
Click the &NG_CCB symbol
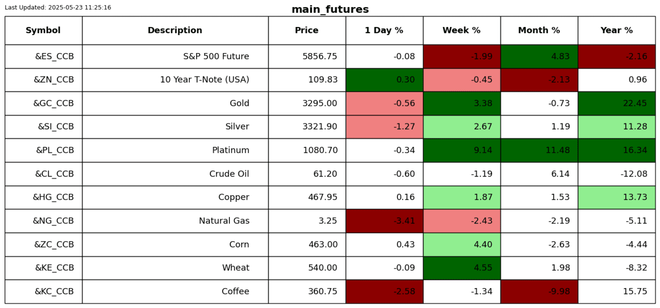(x=53, y=221)
